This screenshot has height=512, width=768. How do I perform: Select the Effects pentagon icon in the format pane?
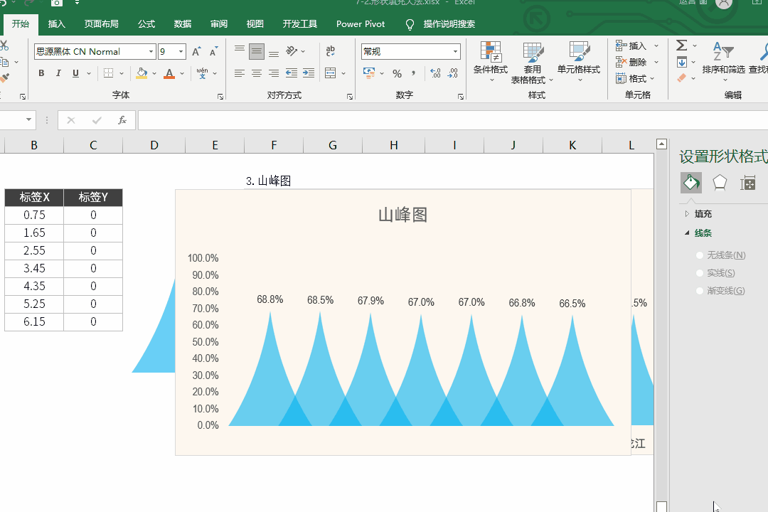pos(720,183)
